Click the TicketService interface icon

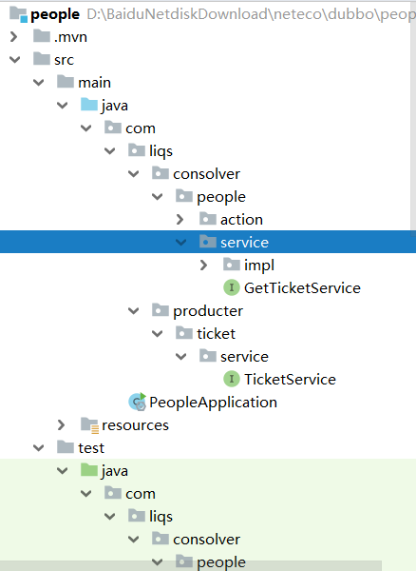tap(232, 379)
